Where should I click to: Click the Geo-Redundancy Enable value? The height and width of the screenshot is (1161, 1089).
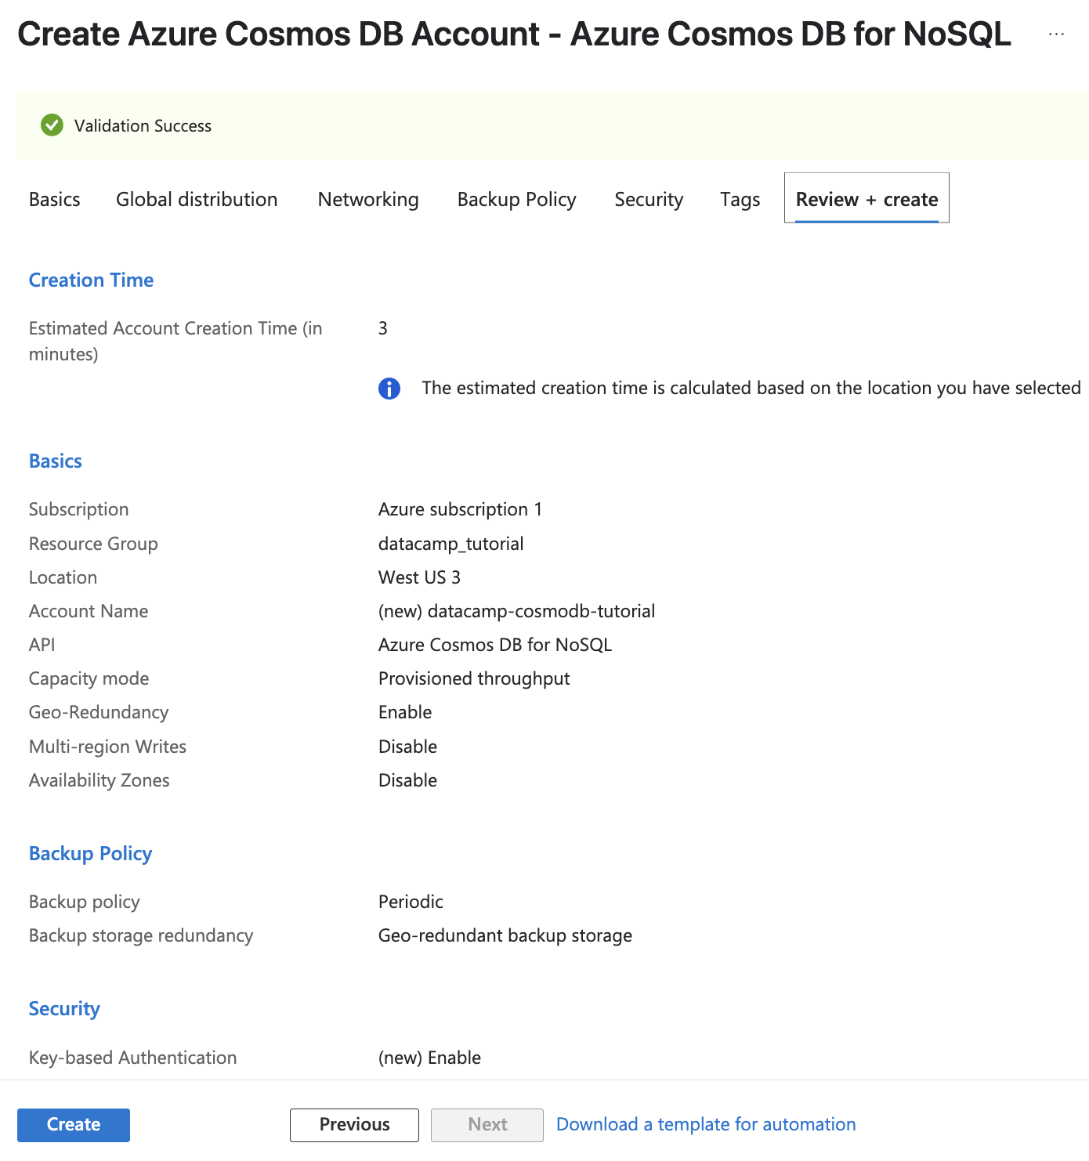(405, 713)
